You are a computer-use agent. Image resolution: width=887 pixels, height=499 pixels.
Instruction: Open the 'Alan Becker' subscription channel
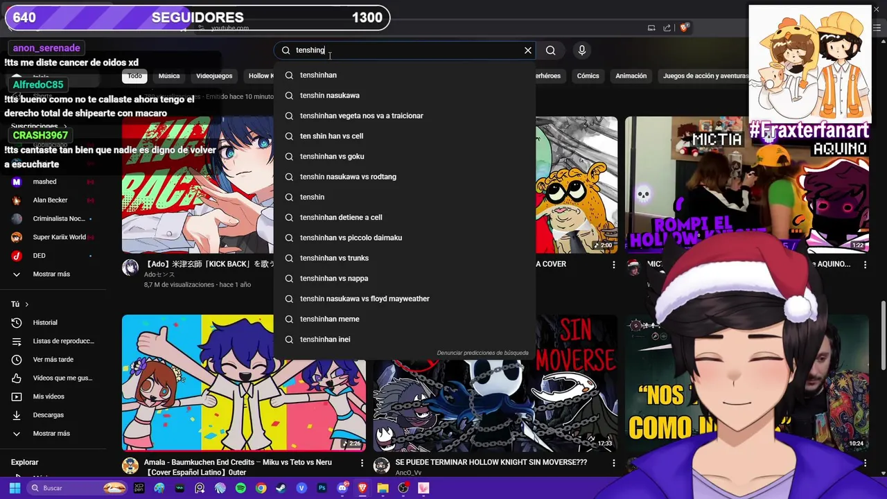(53, 200)
